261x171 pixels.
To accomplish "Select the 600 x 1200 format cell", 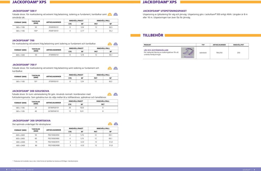I will click(x=20, y=55).
